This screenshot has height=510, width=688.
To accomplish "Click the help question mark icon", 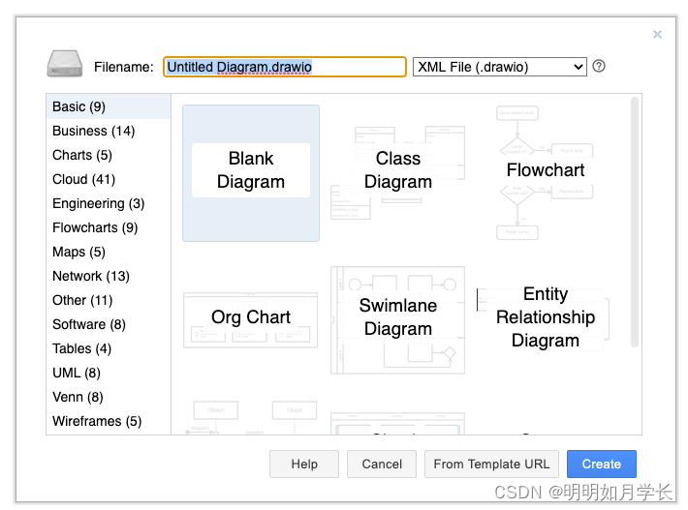I will pyautogui.click(x=599, y=67).
